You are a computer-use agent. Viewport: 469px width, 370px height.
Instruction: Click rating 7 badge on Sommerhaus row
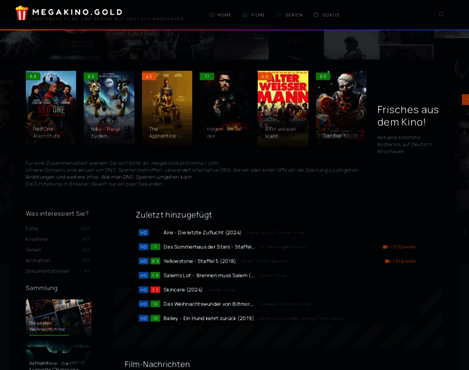[156, 247]
